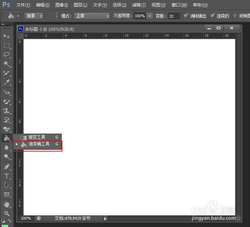250x227 pixels.
Task: Select the Lasso tool
Action: point(7,55)
